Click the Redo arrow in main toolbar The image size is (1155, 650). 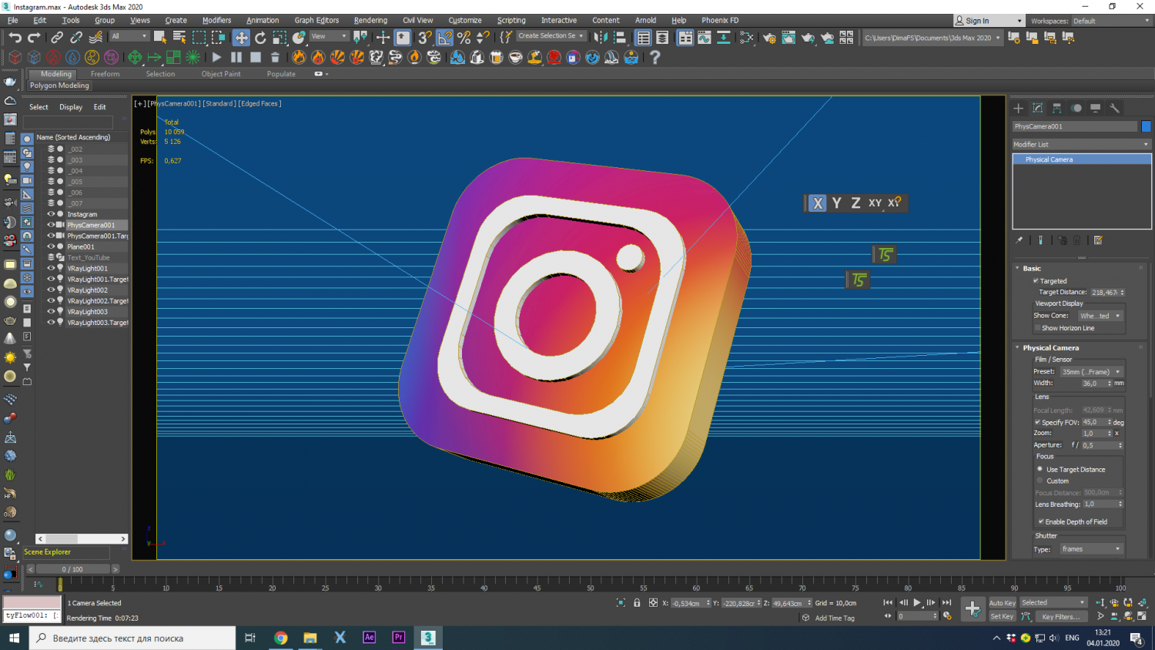pos(34,37)
